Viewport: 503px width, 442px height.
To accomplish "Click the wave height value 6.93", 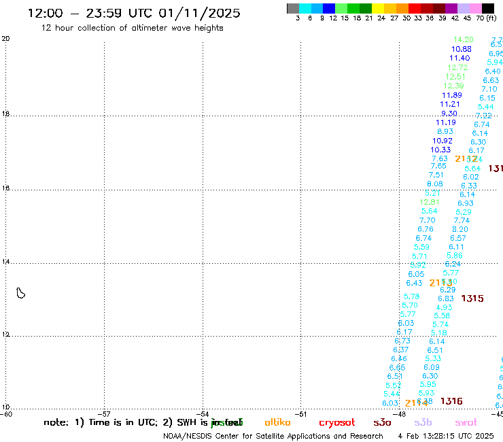I will (466, 203).
